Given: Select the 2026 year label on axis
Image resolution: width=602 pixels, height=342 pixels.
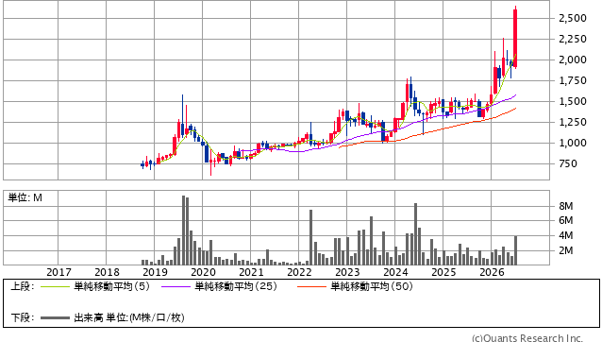Looking at the screenshot, I should (492, 272).
